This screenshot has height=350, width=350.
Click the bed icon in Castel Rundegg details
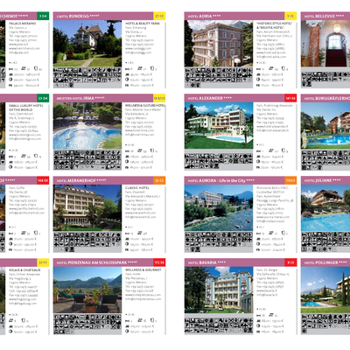[x=127, y=69]
